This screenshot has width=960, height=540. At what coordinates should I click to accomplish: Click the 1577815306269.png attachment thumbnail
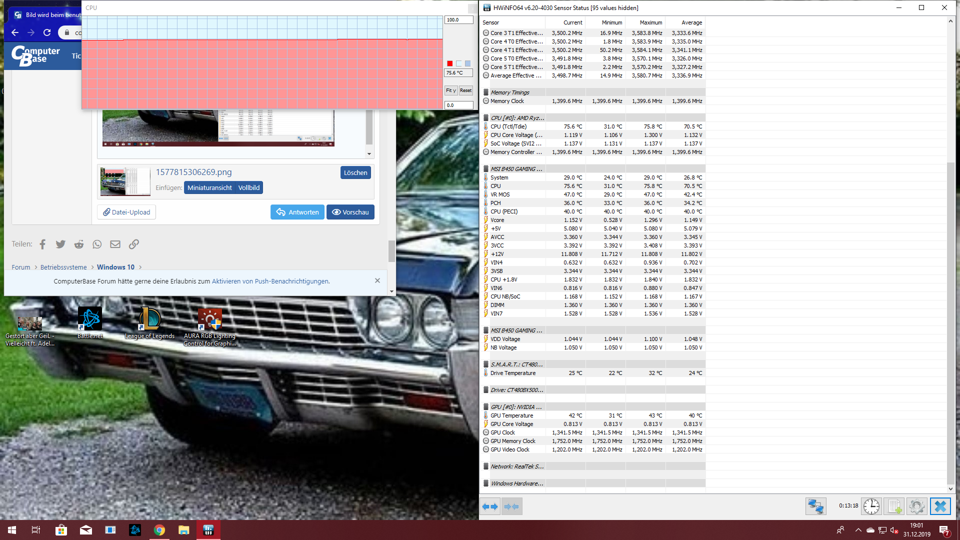click(125, 181)
